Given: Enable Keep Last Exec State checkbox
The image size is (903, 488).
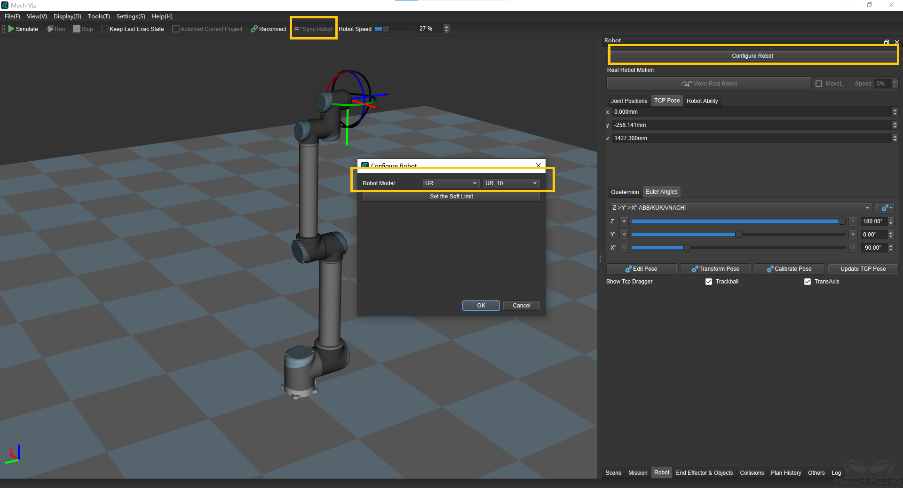Looking at the screenshot, I should [x=105, y=29].
